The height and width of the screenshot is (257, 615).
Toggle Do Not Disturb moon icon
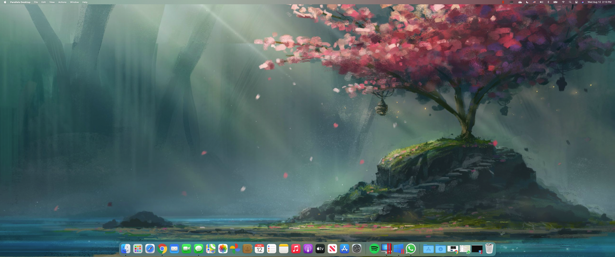point(527,2)
